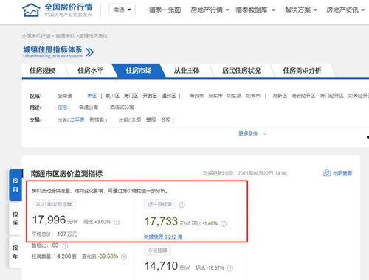Filter region by 高新区
Screen dimensions: 369x280
pyautogui.click(x=280, y=96)
